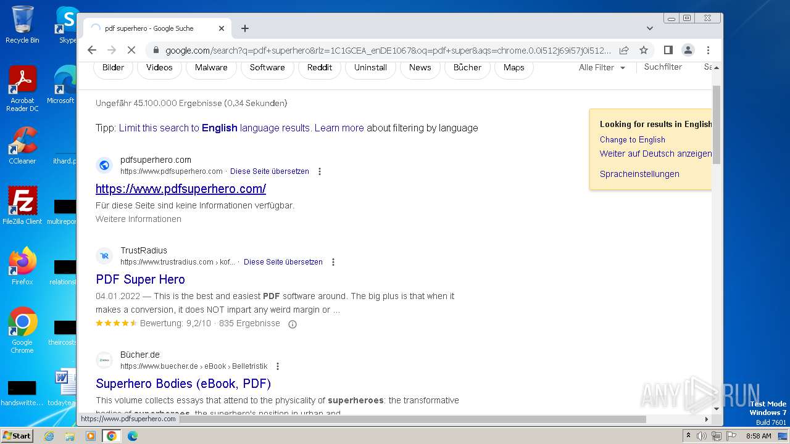Viewport: 790px width, 444px height.
Task: Select the News filter chip
Action: (420, 68)
